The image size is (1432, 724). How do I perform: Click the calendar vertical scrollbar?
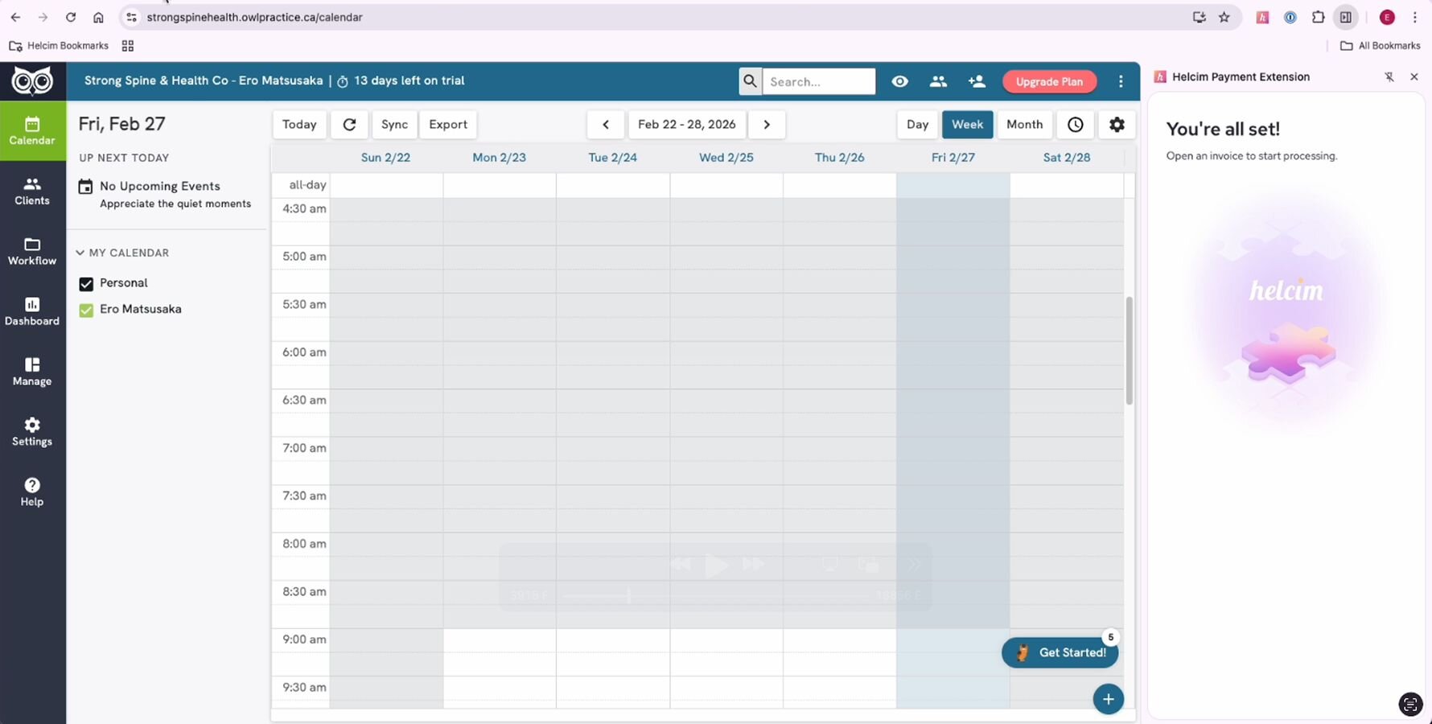(1129, 351)
